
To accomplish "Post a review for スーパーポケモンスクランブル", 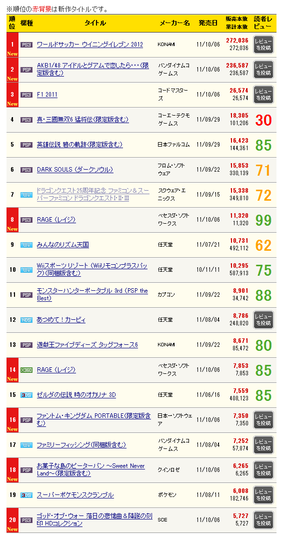I will (263, 495).
